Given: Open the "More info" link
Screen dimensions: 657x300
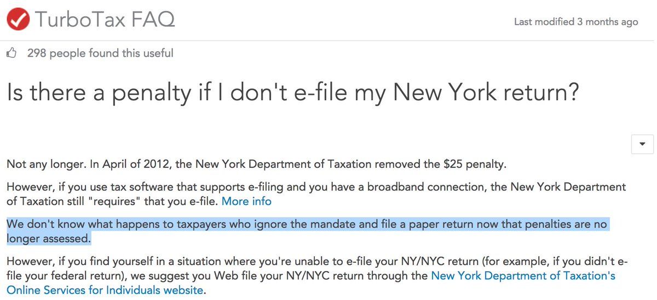Looking at the screenshot, I should point(246,201).
